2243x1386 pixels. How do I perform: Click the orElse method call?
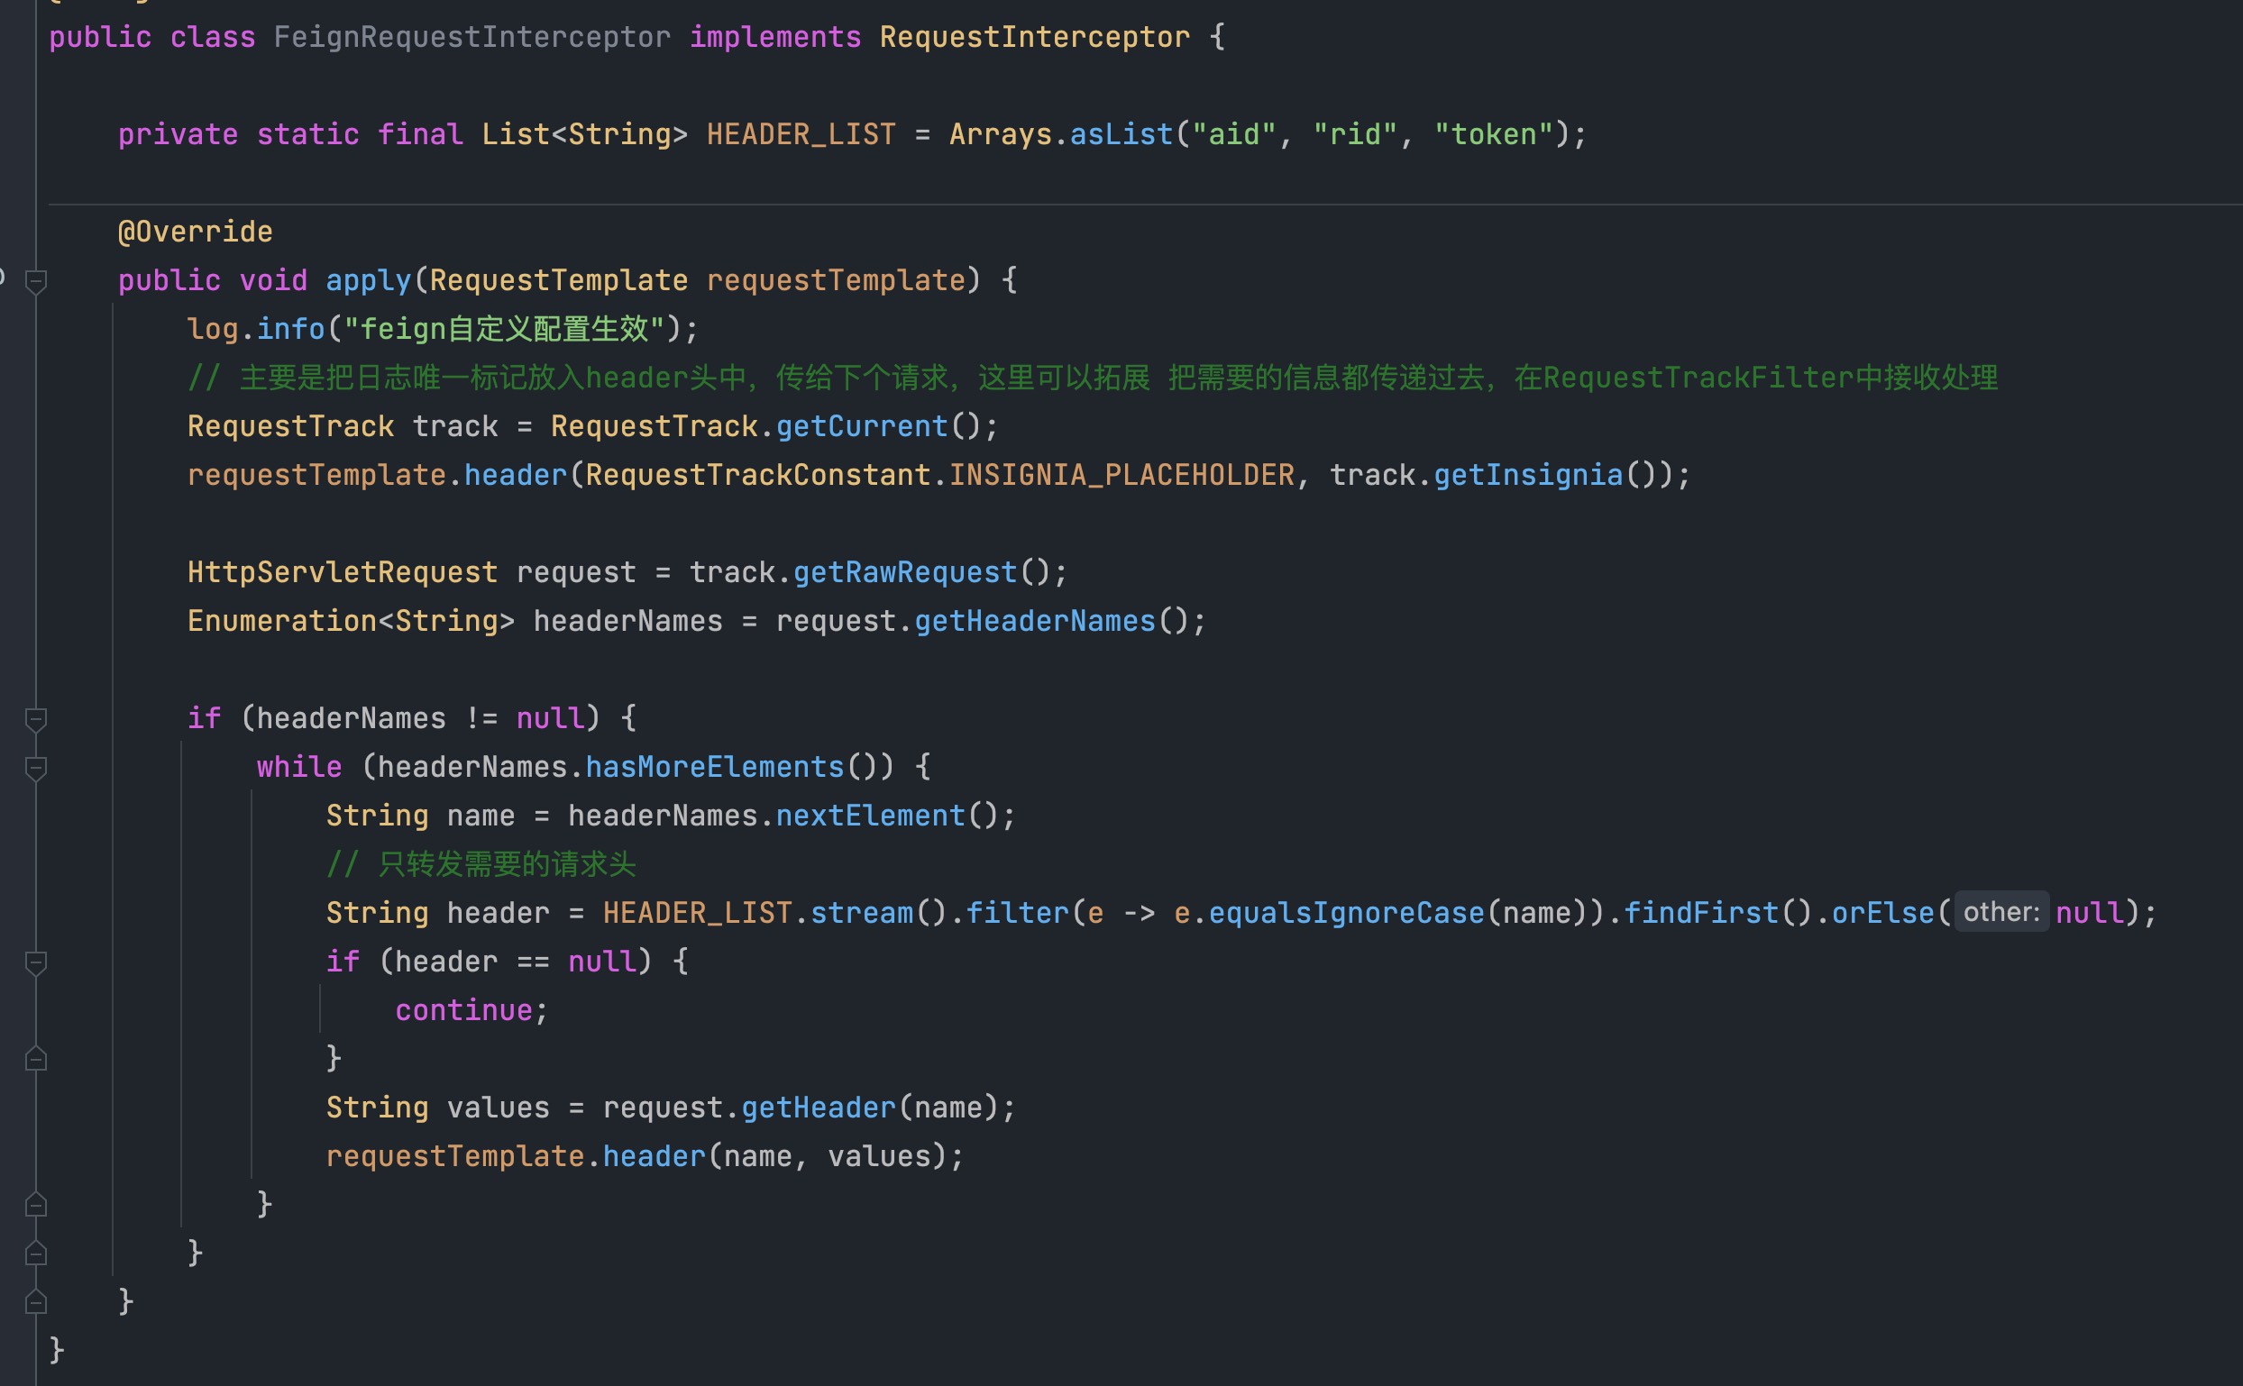pos(1882,913)
